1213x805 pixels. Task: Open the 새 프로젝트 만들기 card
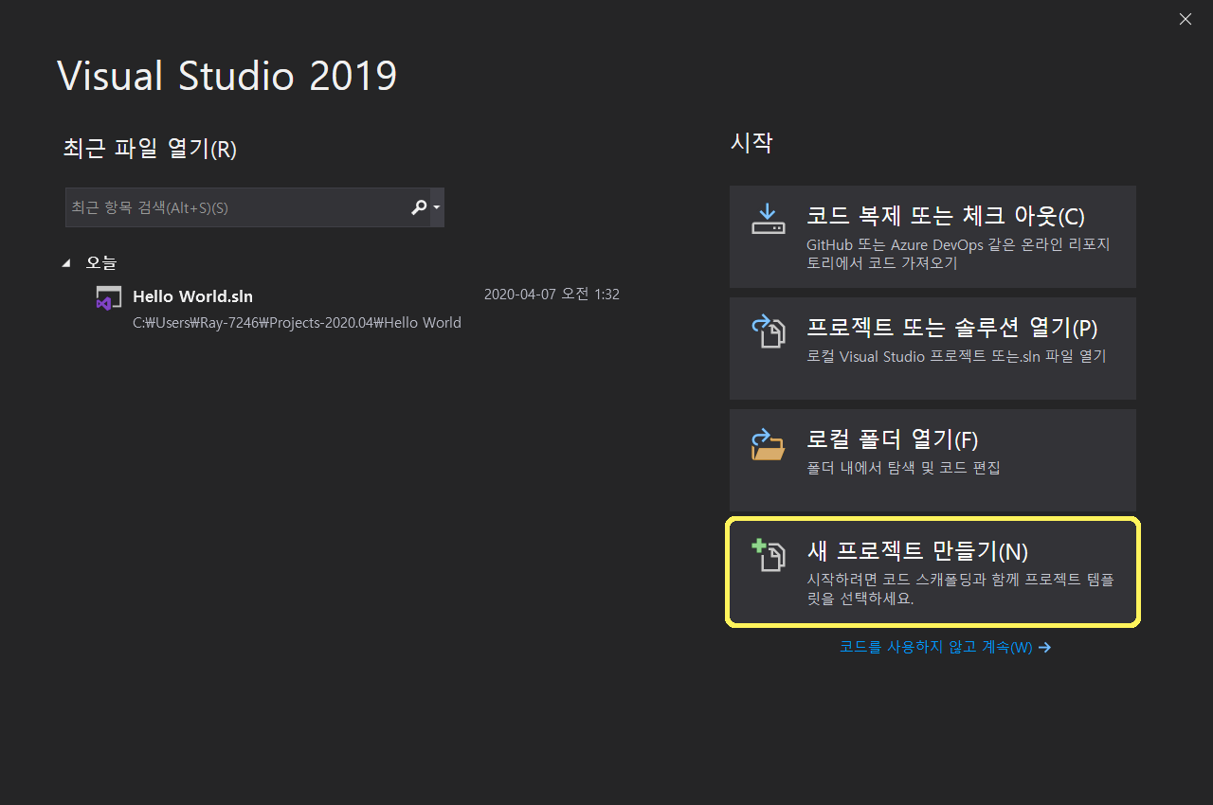point(932,572)
